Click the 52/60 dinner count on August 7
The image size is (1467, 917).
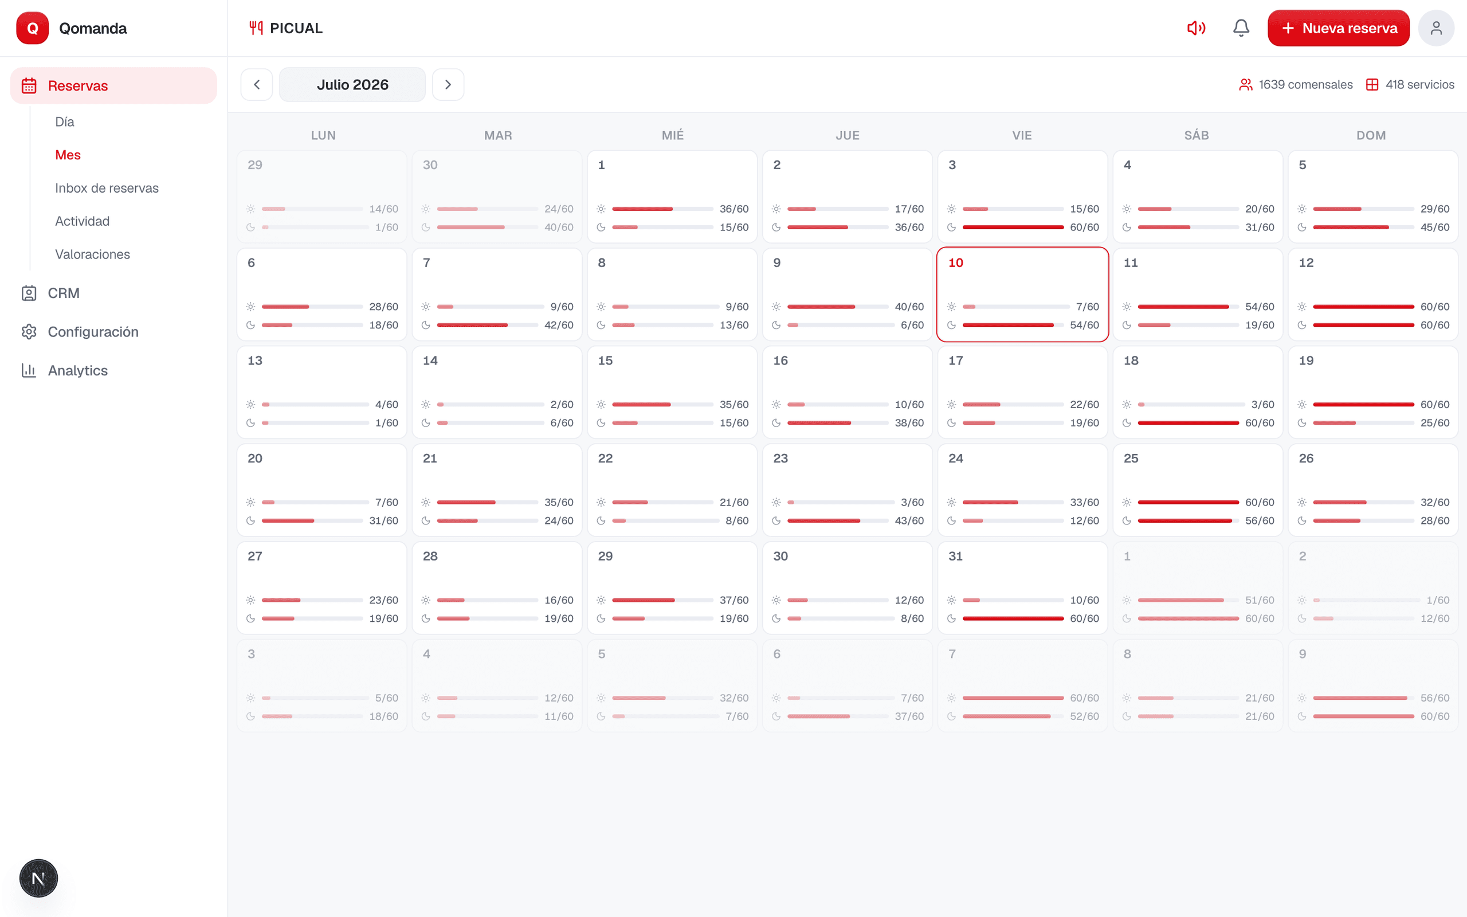click(x=1084, y=716)
